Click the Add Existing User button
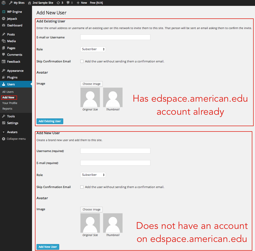 click(x=50, y=121)
